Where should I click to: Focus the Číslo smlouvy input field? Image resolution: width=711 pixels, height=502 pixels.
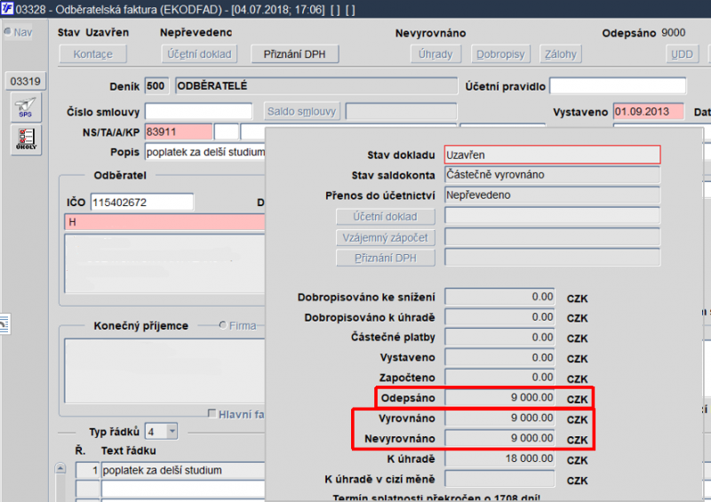click(198, 111)
